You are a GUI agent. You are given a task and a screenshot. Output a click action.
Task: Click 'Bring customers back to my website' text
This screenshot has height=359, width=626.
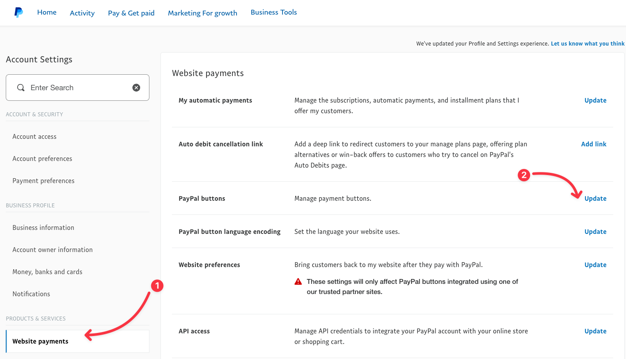tap(389, 265)
